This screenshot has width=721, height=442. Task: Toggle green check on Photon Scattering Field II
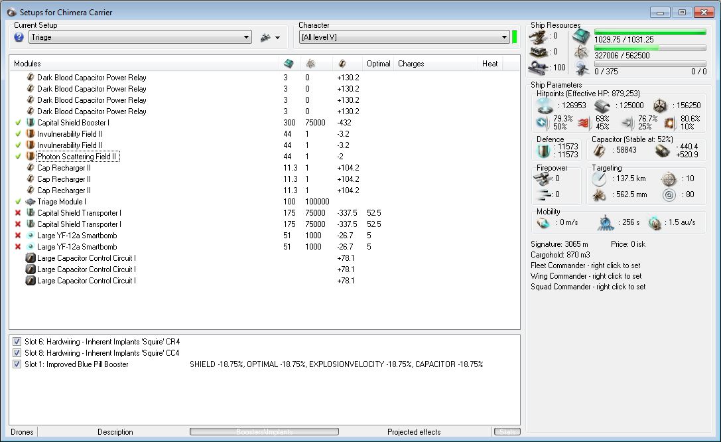[x=18, y=157]
